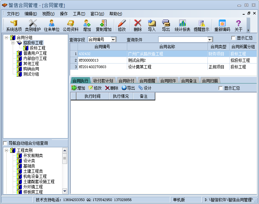The width and height of the screenshot is (259, 204).
Task: Toggle 显示汇总 checkbox in contract execution panel
Action: [221, 88]
